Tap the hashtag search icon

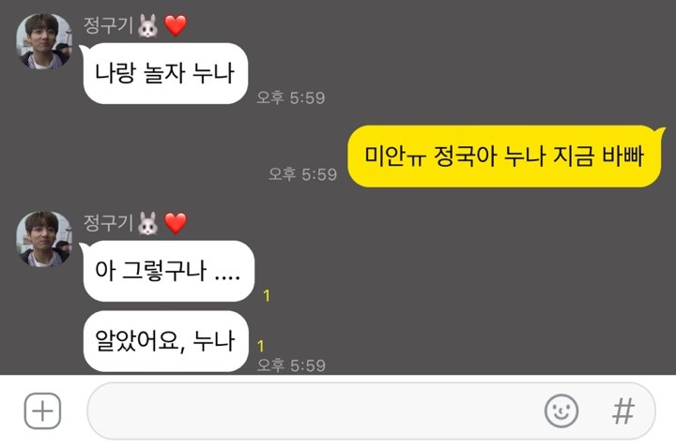[623, 411]
